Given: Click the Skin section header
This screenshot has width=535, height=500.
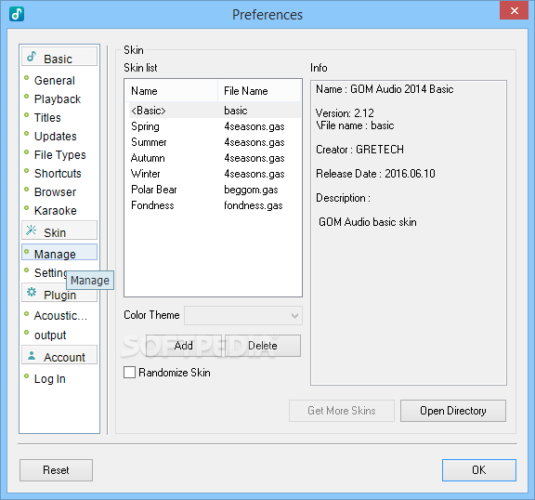Looking at the screenshot, I should [59, 230].
